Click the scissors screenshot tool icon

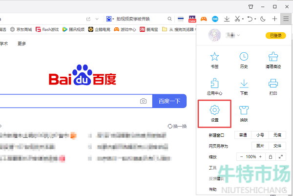(237, 19)
